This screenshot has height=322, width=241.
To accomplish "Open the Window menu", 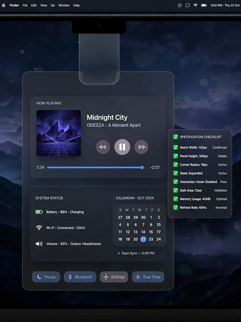I will [64, 5].
